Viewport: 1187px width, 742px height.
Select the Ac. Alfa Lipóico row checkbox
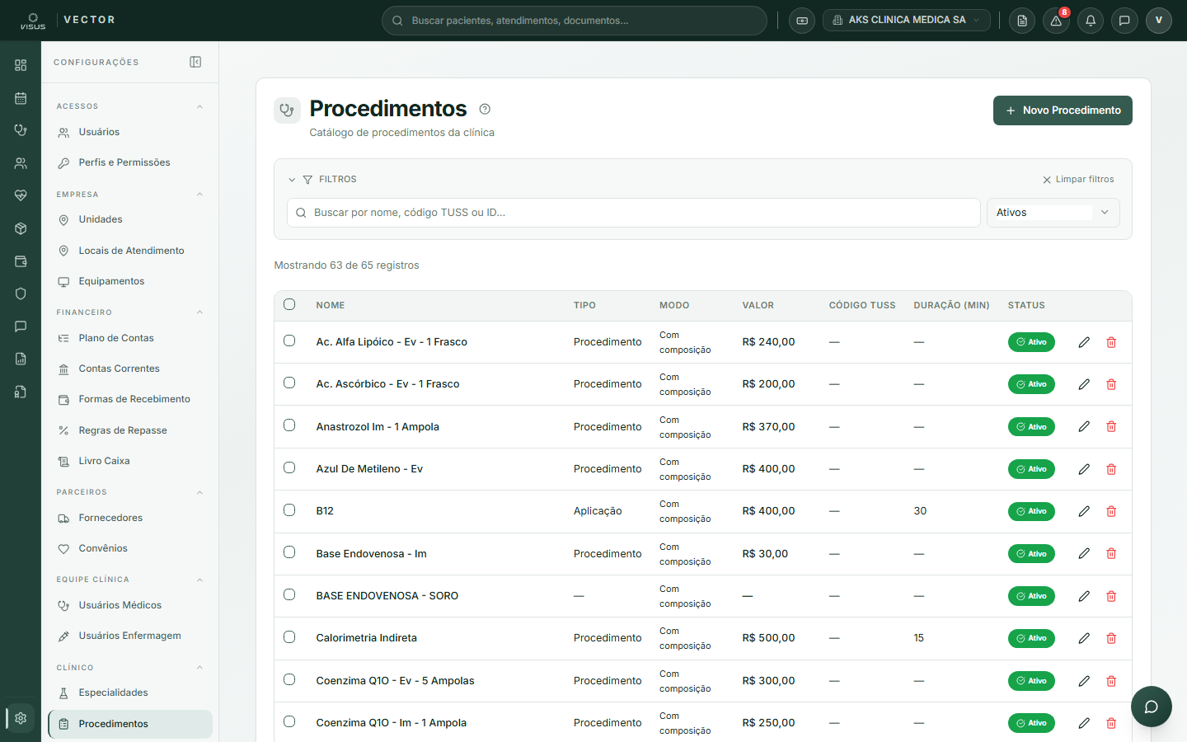pyautogui.click(x=289, y=340)
